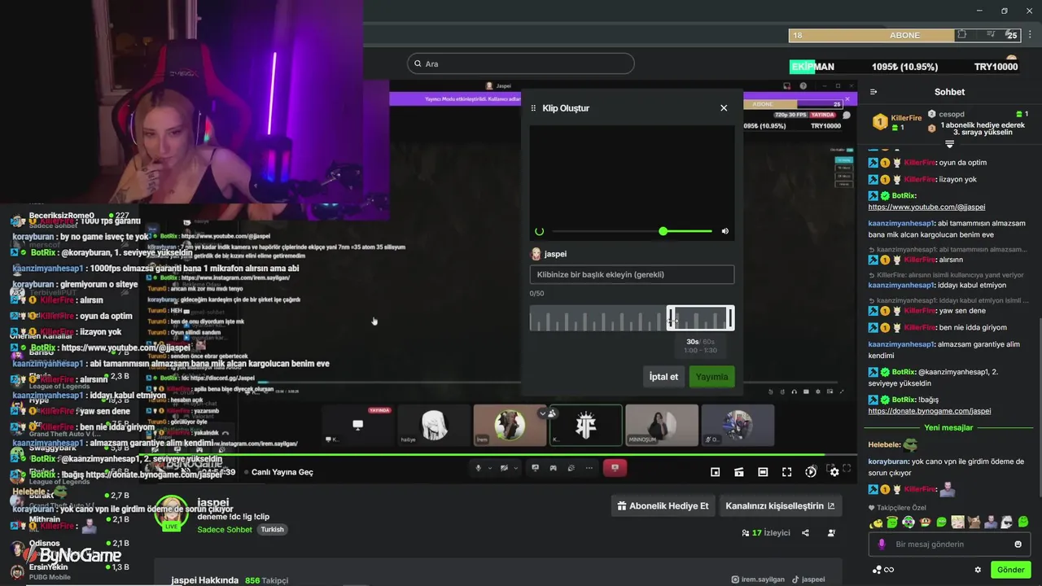Grab the Klip Oluştur drag handle icon
The image size is (1042, 586).
534,108
